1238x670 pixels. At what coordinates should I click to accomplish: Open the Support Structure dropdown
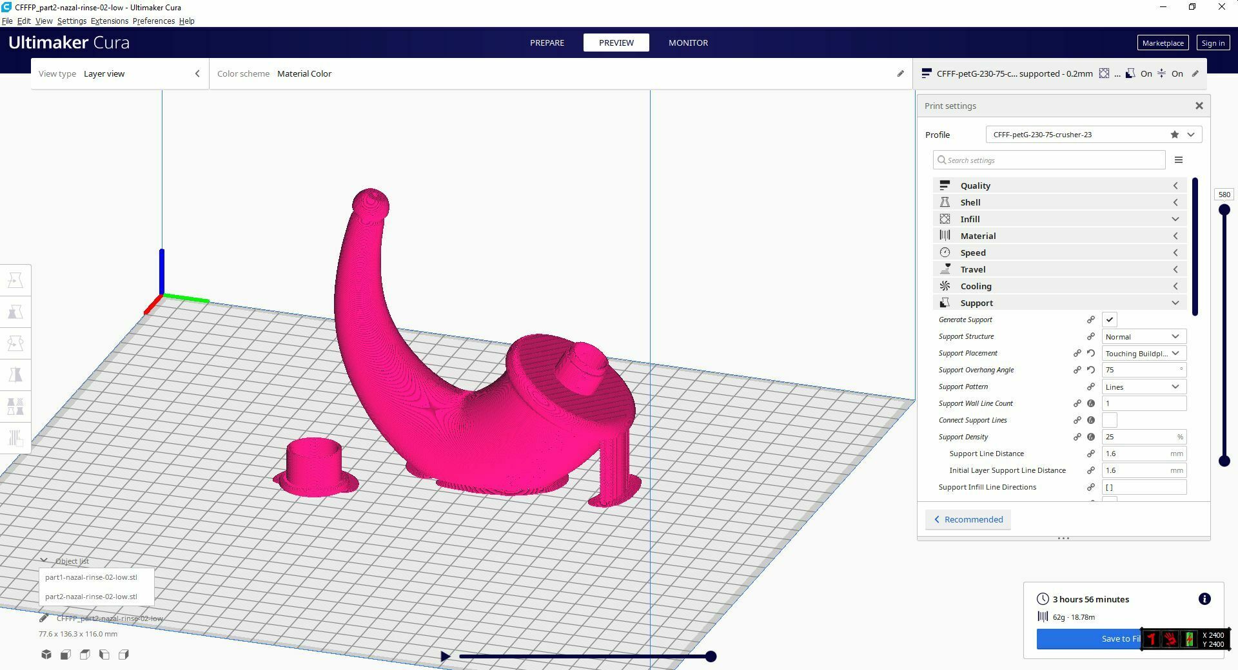(x=1143, y=337)
